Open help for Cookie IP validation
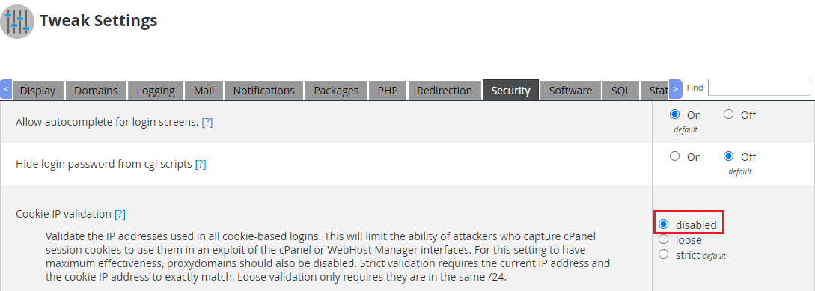Image resolution: width=815 pixels, height=291 pixels. (x=120, y=214)
